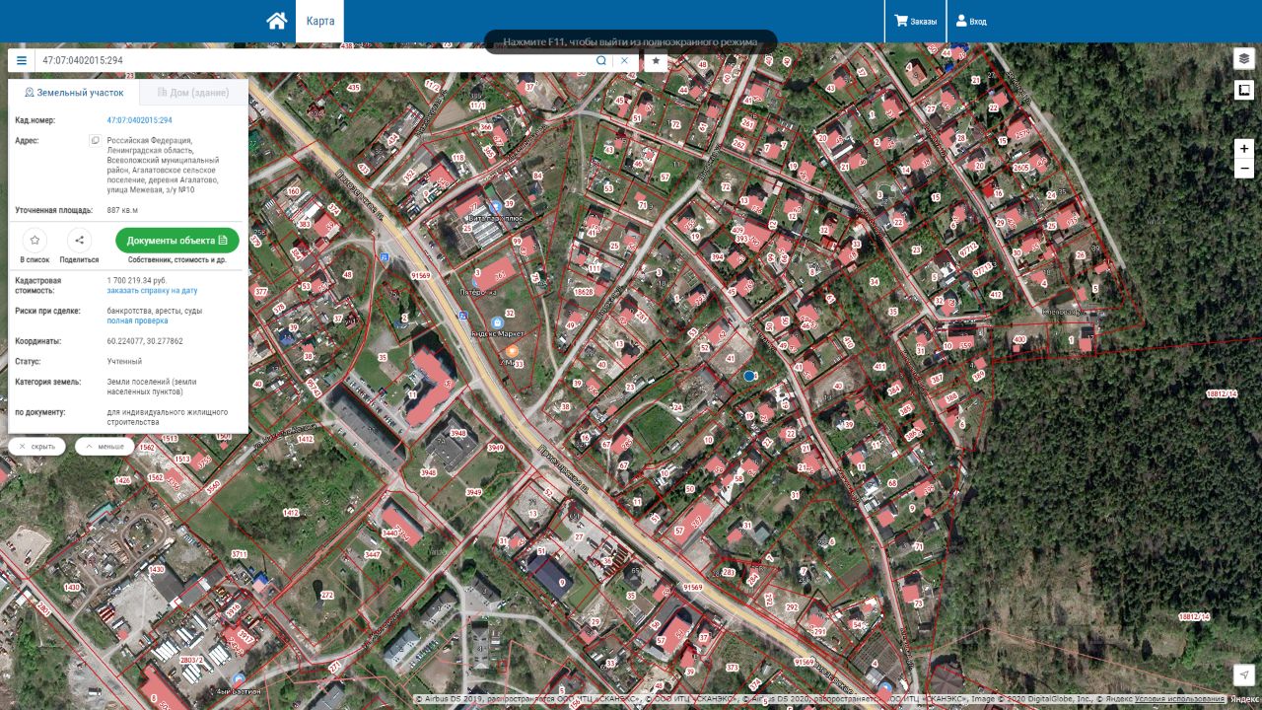This screenshot has width=1262, height=710.
Task: Click the blue selected-parcel marker on the map
Action: click(x=749, y=376)
